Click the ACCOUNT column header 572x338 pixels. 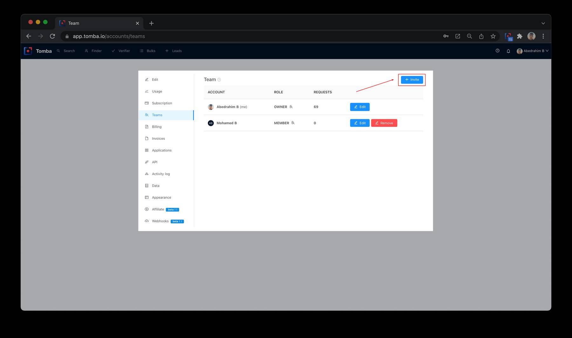[x=216, y=92]
